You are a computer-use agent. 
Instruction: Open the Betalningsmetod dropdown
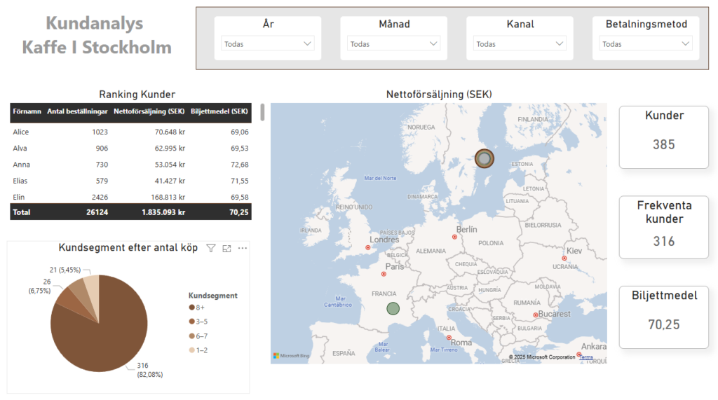646,44
